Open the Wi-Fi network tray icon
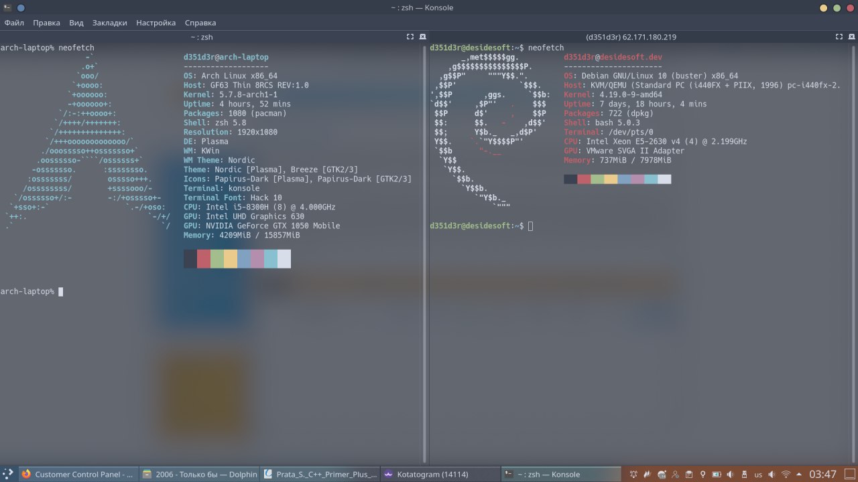858x482 pixels. coord(786,474)
